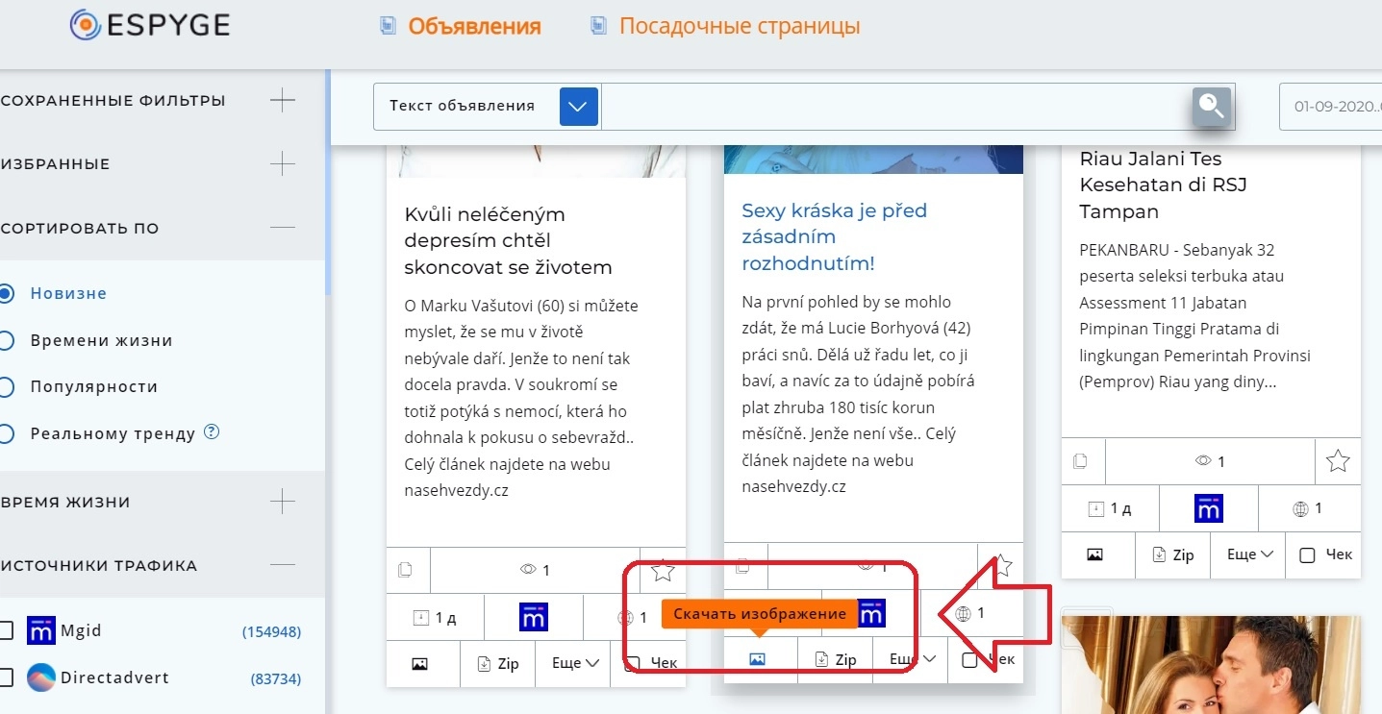Open the Sexy kráska je před zásadním title
Viewport: 1382px width, 714px height.
point(835,236)
